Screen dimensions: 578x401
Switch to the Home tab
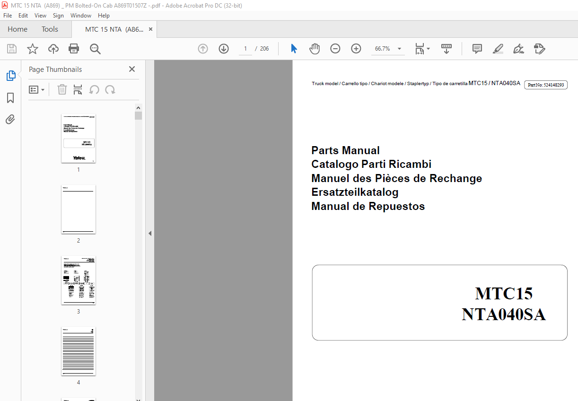(x=18, y=29)
